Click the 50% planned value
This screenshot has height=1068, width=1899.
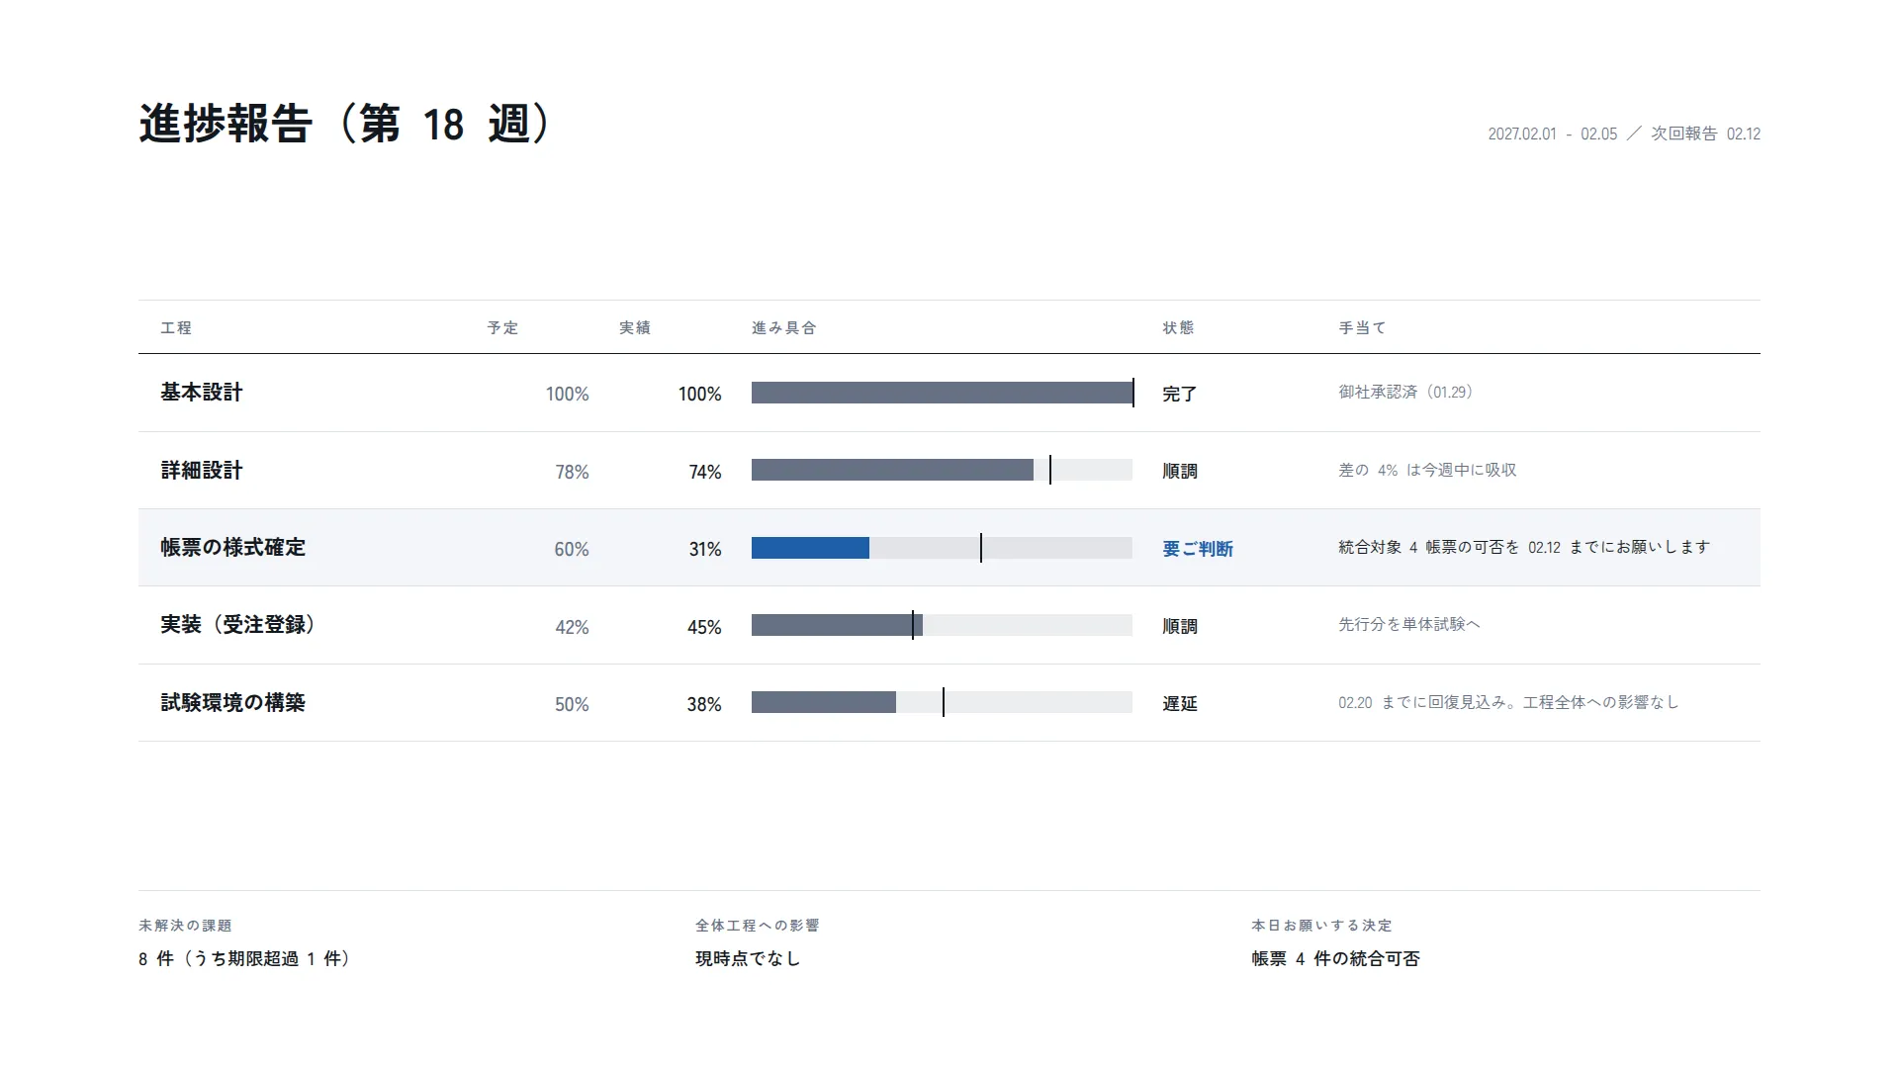tap(572, 705)
